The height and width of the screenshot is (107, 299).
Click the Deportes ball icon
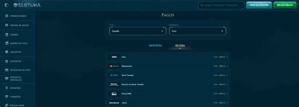pyautogui.click(x=7, y=61)
